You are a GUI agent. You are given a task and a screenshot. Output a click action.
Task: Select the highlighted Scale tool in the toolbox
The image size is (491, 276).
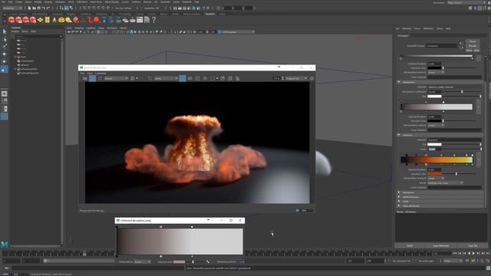5,69
